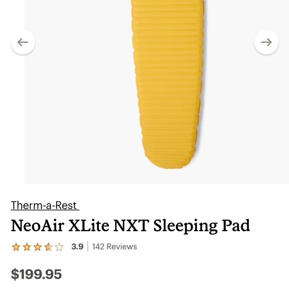Screen dimensions: 289x289
Task: Click the right arrow to view next image
Action: click(266, 42)
